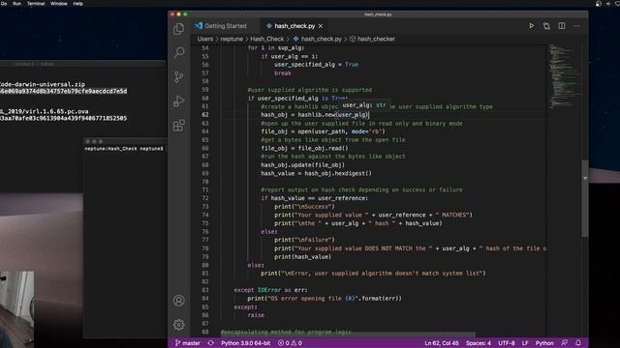Open the Terminal menu in menu bar
620x348 pixels.
tap(36, 4)
